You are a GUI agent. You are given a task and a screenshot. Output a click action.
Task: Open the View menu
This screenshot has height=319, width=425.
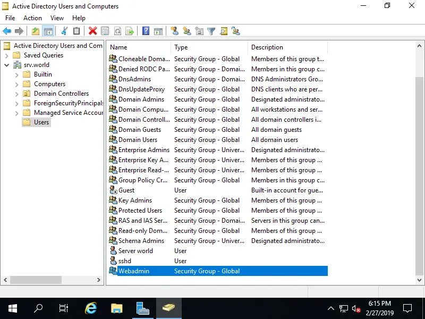coord(57,18)
